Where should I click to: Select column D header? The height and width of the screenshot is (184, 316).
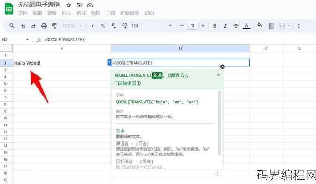[x=300, y=48]
